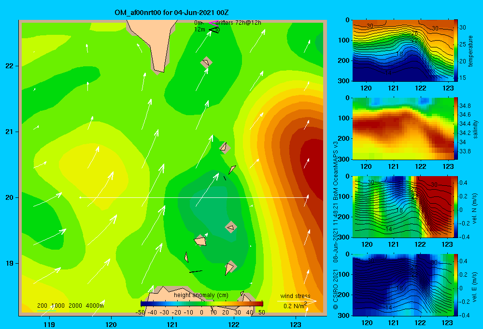Screen dimensions: 483x329
Task: Click the vertical 'temperature' axis label
Action: coord(470,51)
